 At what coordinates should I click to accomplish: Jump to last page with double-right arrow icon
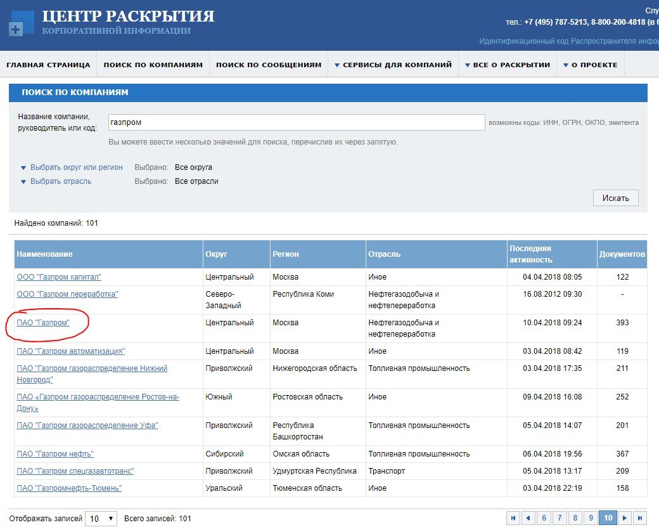click(x=640, y=518)
